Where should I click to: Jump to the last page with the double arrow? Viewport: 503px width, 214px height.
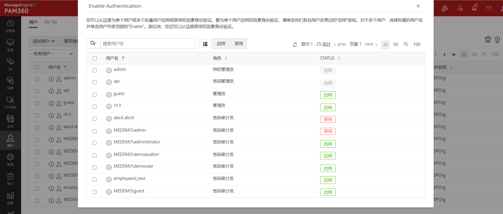tap(454, 55)
